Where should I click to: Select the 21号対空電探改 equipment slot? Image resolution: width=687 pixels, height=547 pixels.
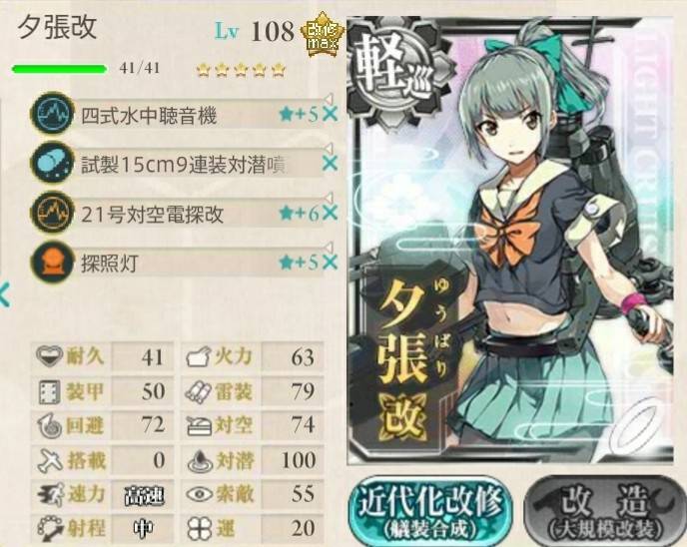[x=184, y=214]
